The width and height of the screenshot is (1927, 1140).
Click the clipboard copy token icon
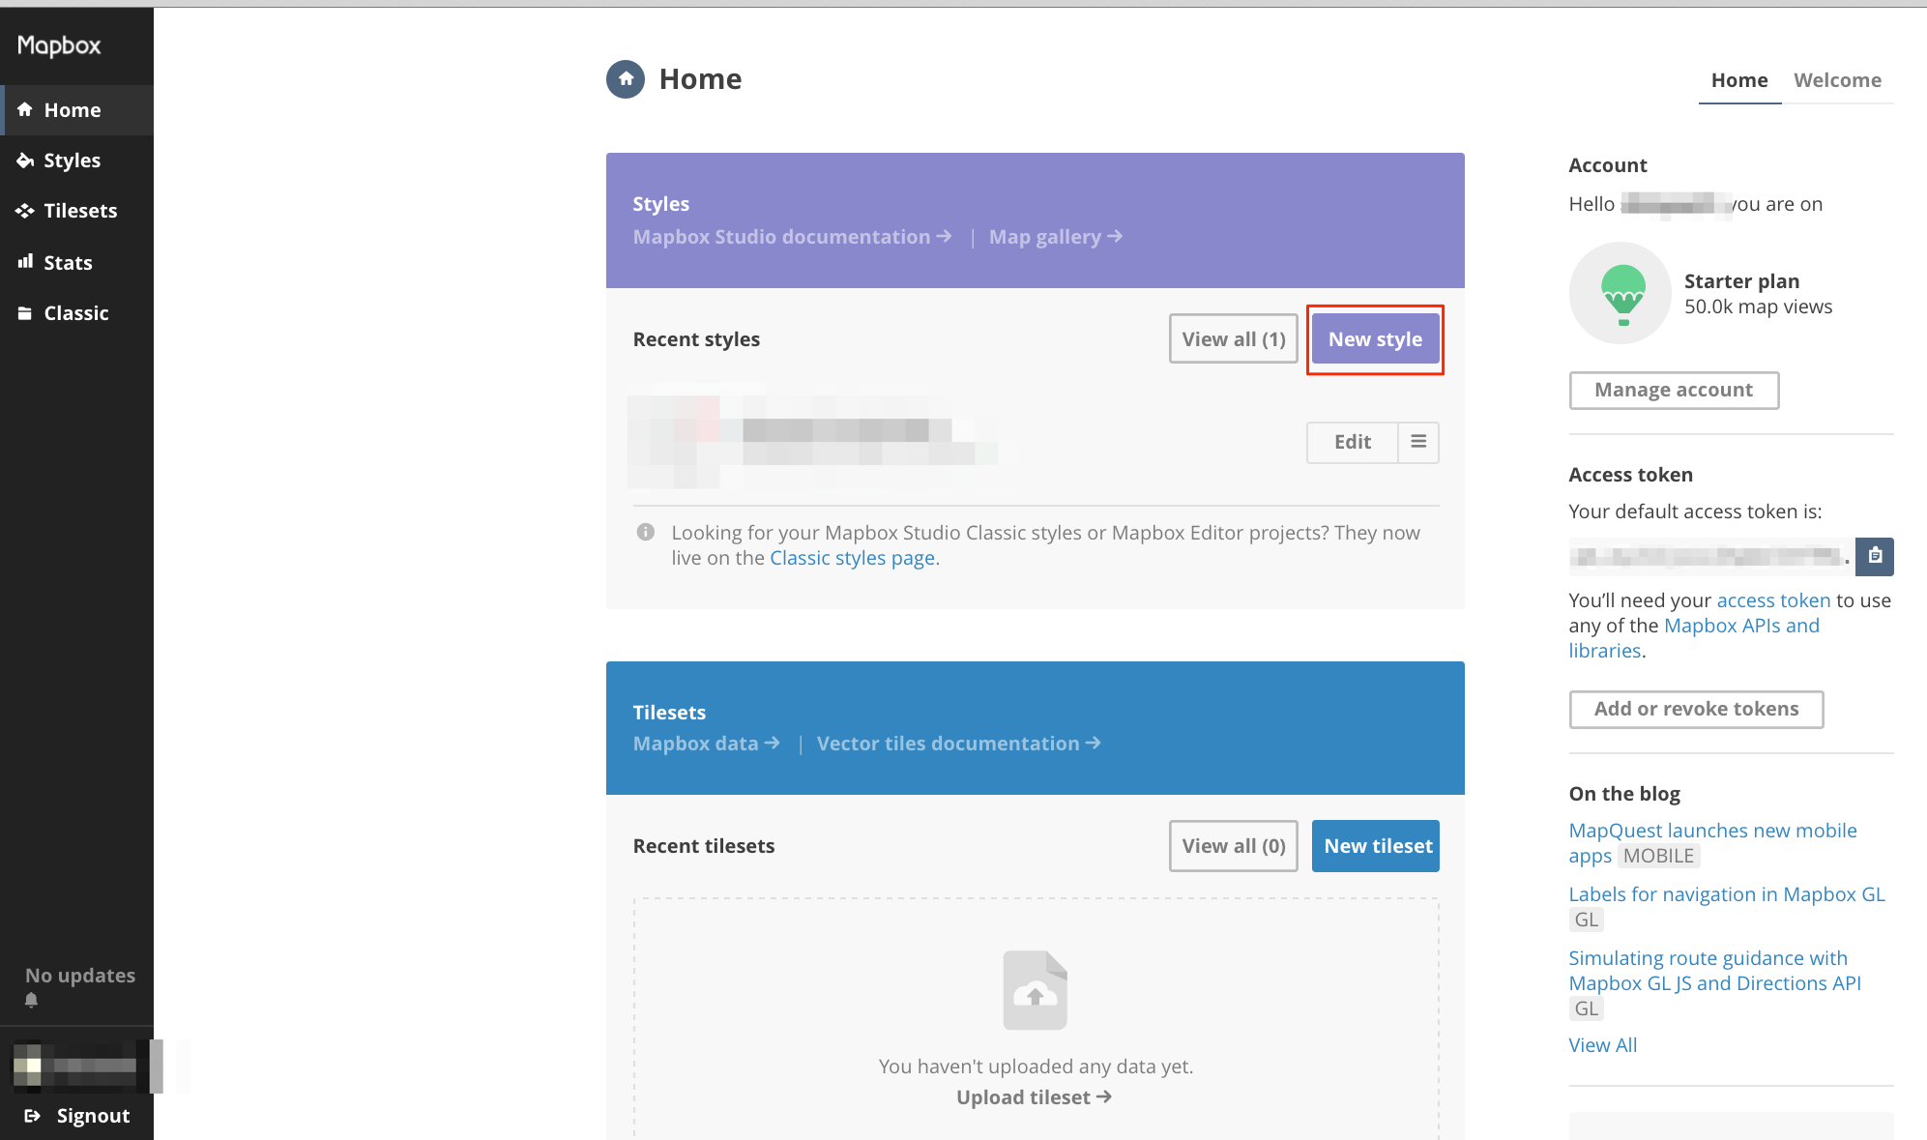pyautogui.click(x=1874, y=556)
